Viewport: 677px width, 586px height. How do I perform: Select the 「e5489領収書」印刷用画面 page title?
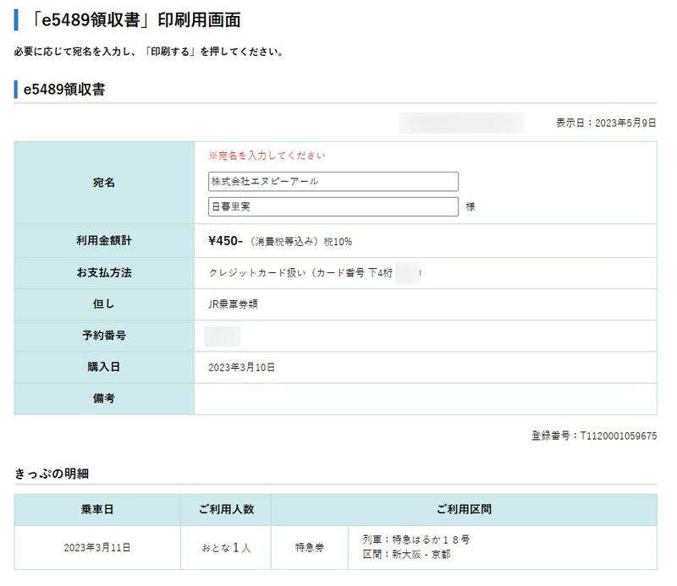135,20
